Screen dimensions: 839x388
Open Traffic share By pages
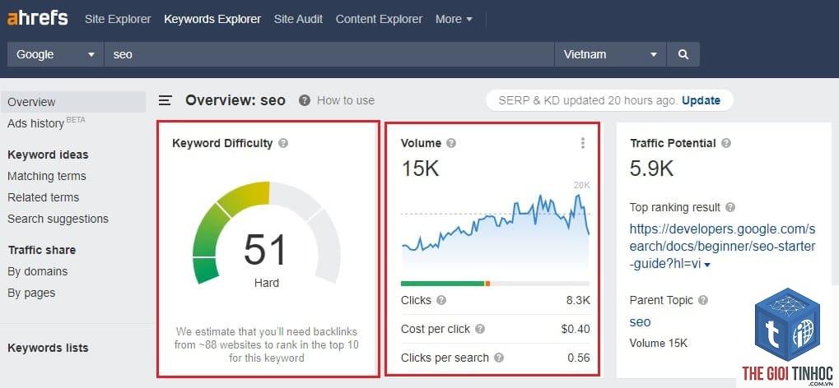31,293
